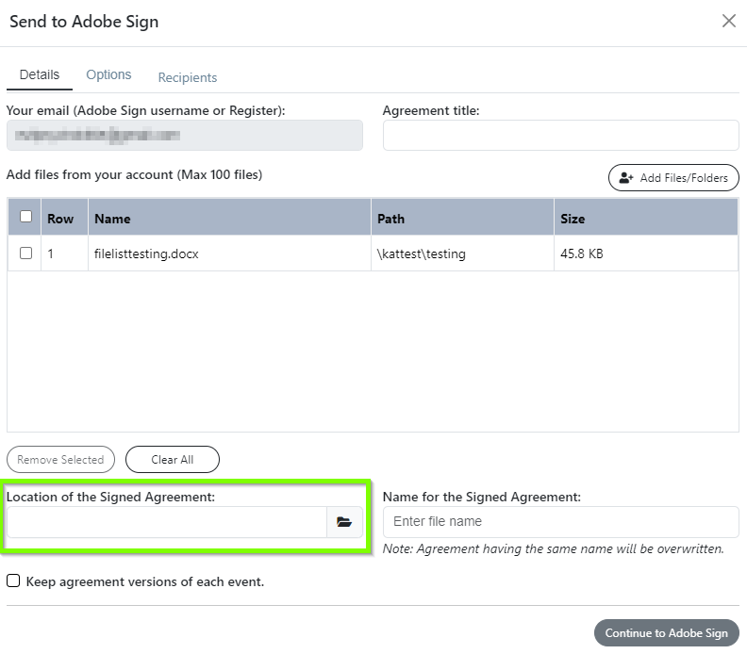The width and height of the screenshot is (747, 654).
Task: Click the Size column header
Action: pos(645,219)
